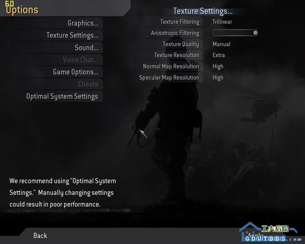Click the Specular Map Resolution label
The width and height of the screenshot is (305, 244).
click(169, 77)
